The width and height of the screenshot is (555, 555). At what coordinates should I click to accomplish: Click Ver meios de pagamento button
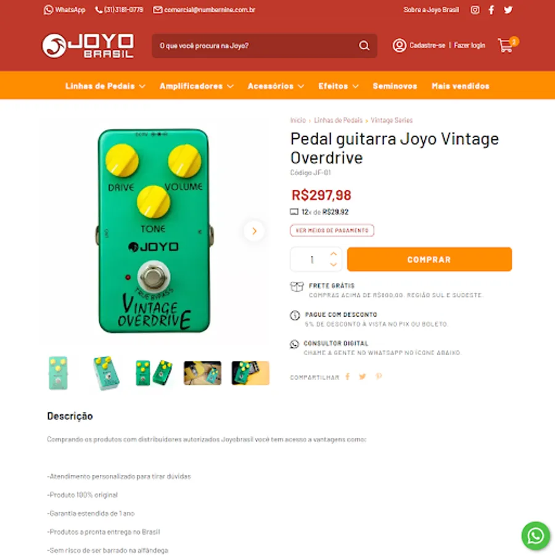(x=332, y=231)
